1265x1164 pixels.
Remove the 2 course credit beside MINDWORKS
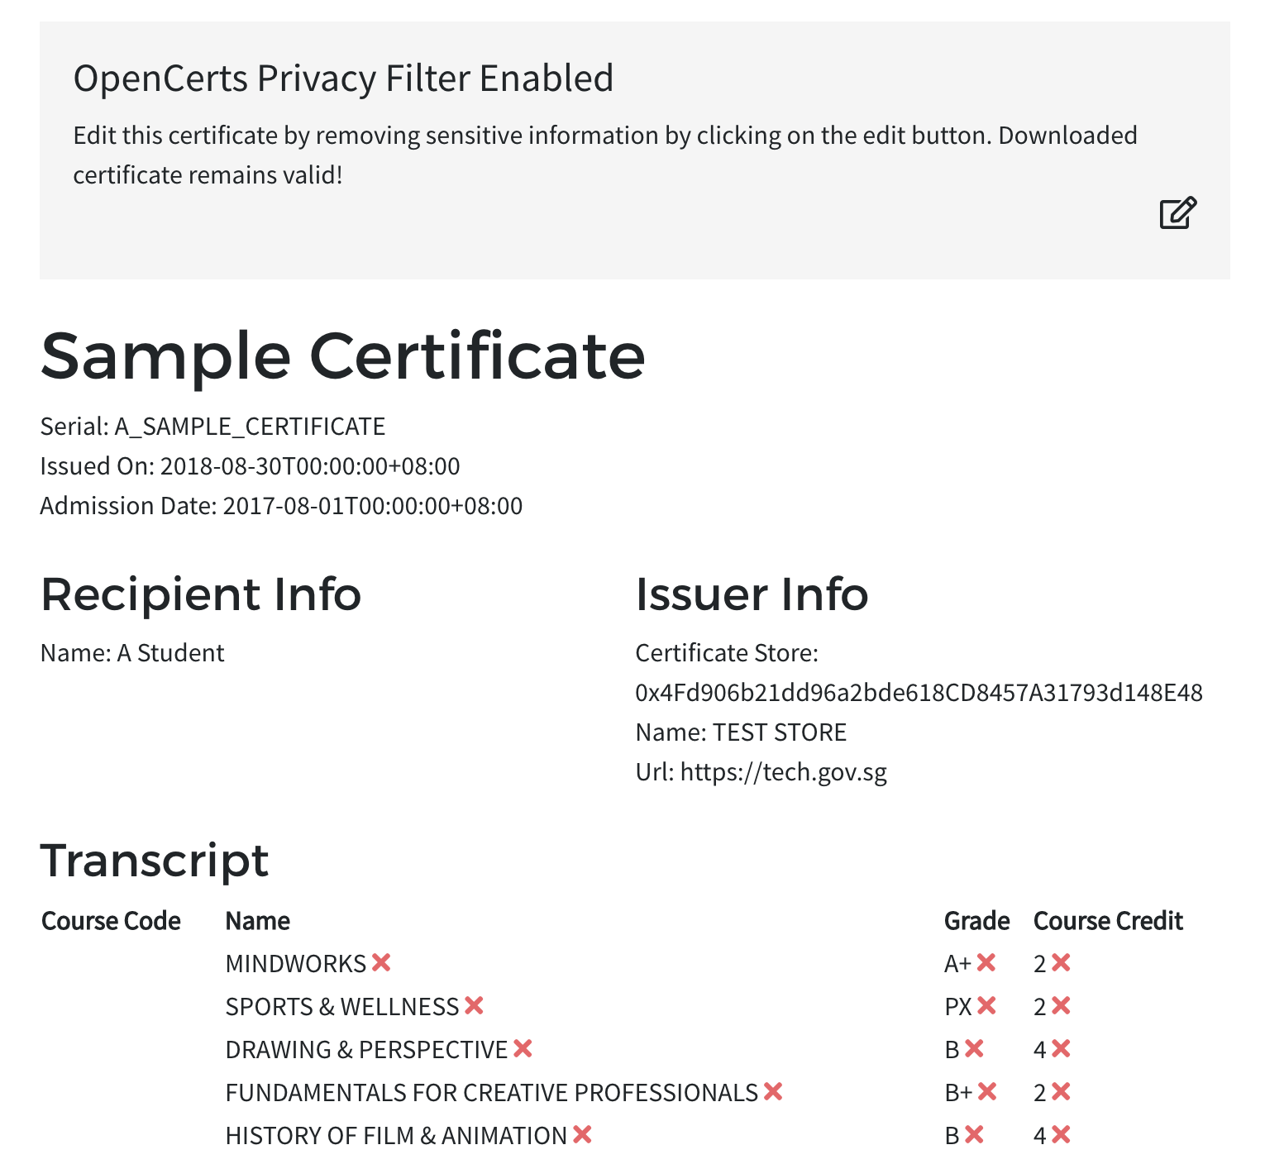tap(1062, 962)
